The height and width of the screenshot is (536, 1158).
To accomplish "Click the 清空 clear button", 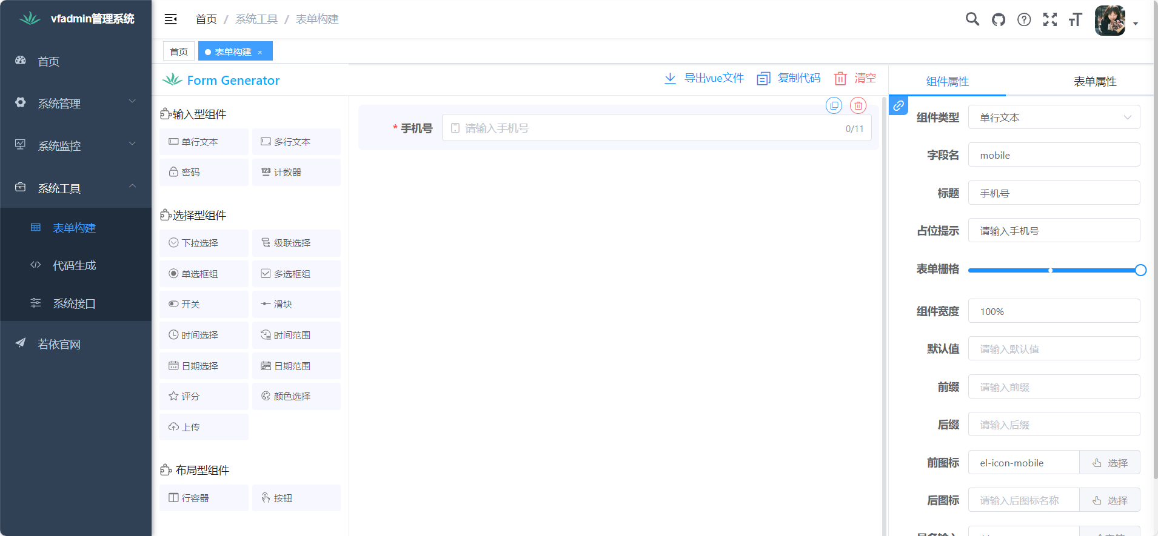I will tap(855, 78).
